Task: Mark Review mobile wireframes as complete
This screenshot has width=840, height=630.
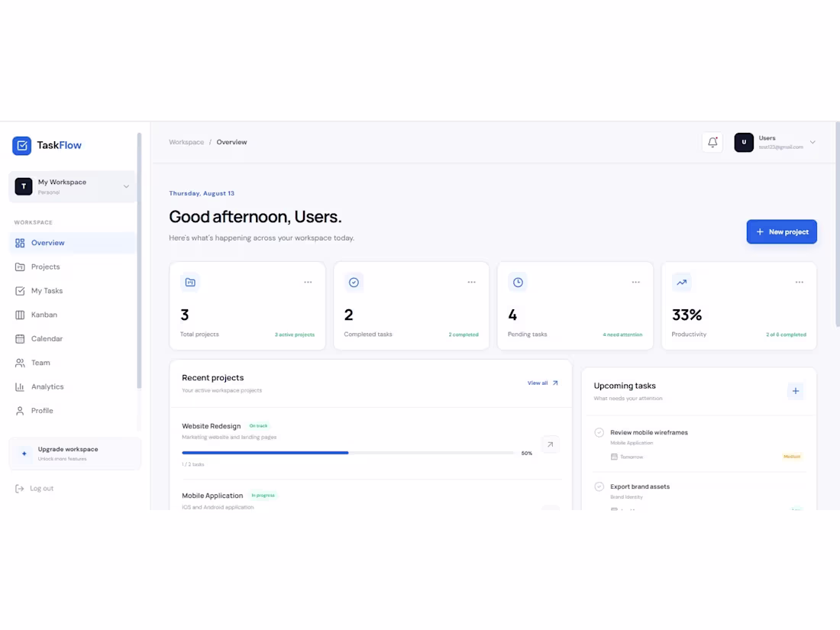Action: pos(599,432)
